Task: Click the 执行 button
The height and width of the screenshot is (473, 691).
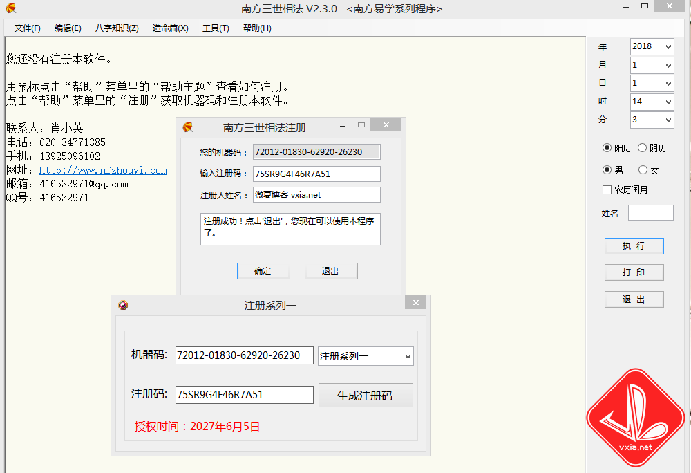Action: tap(634, 246)
